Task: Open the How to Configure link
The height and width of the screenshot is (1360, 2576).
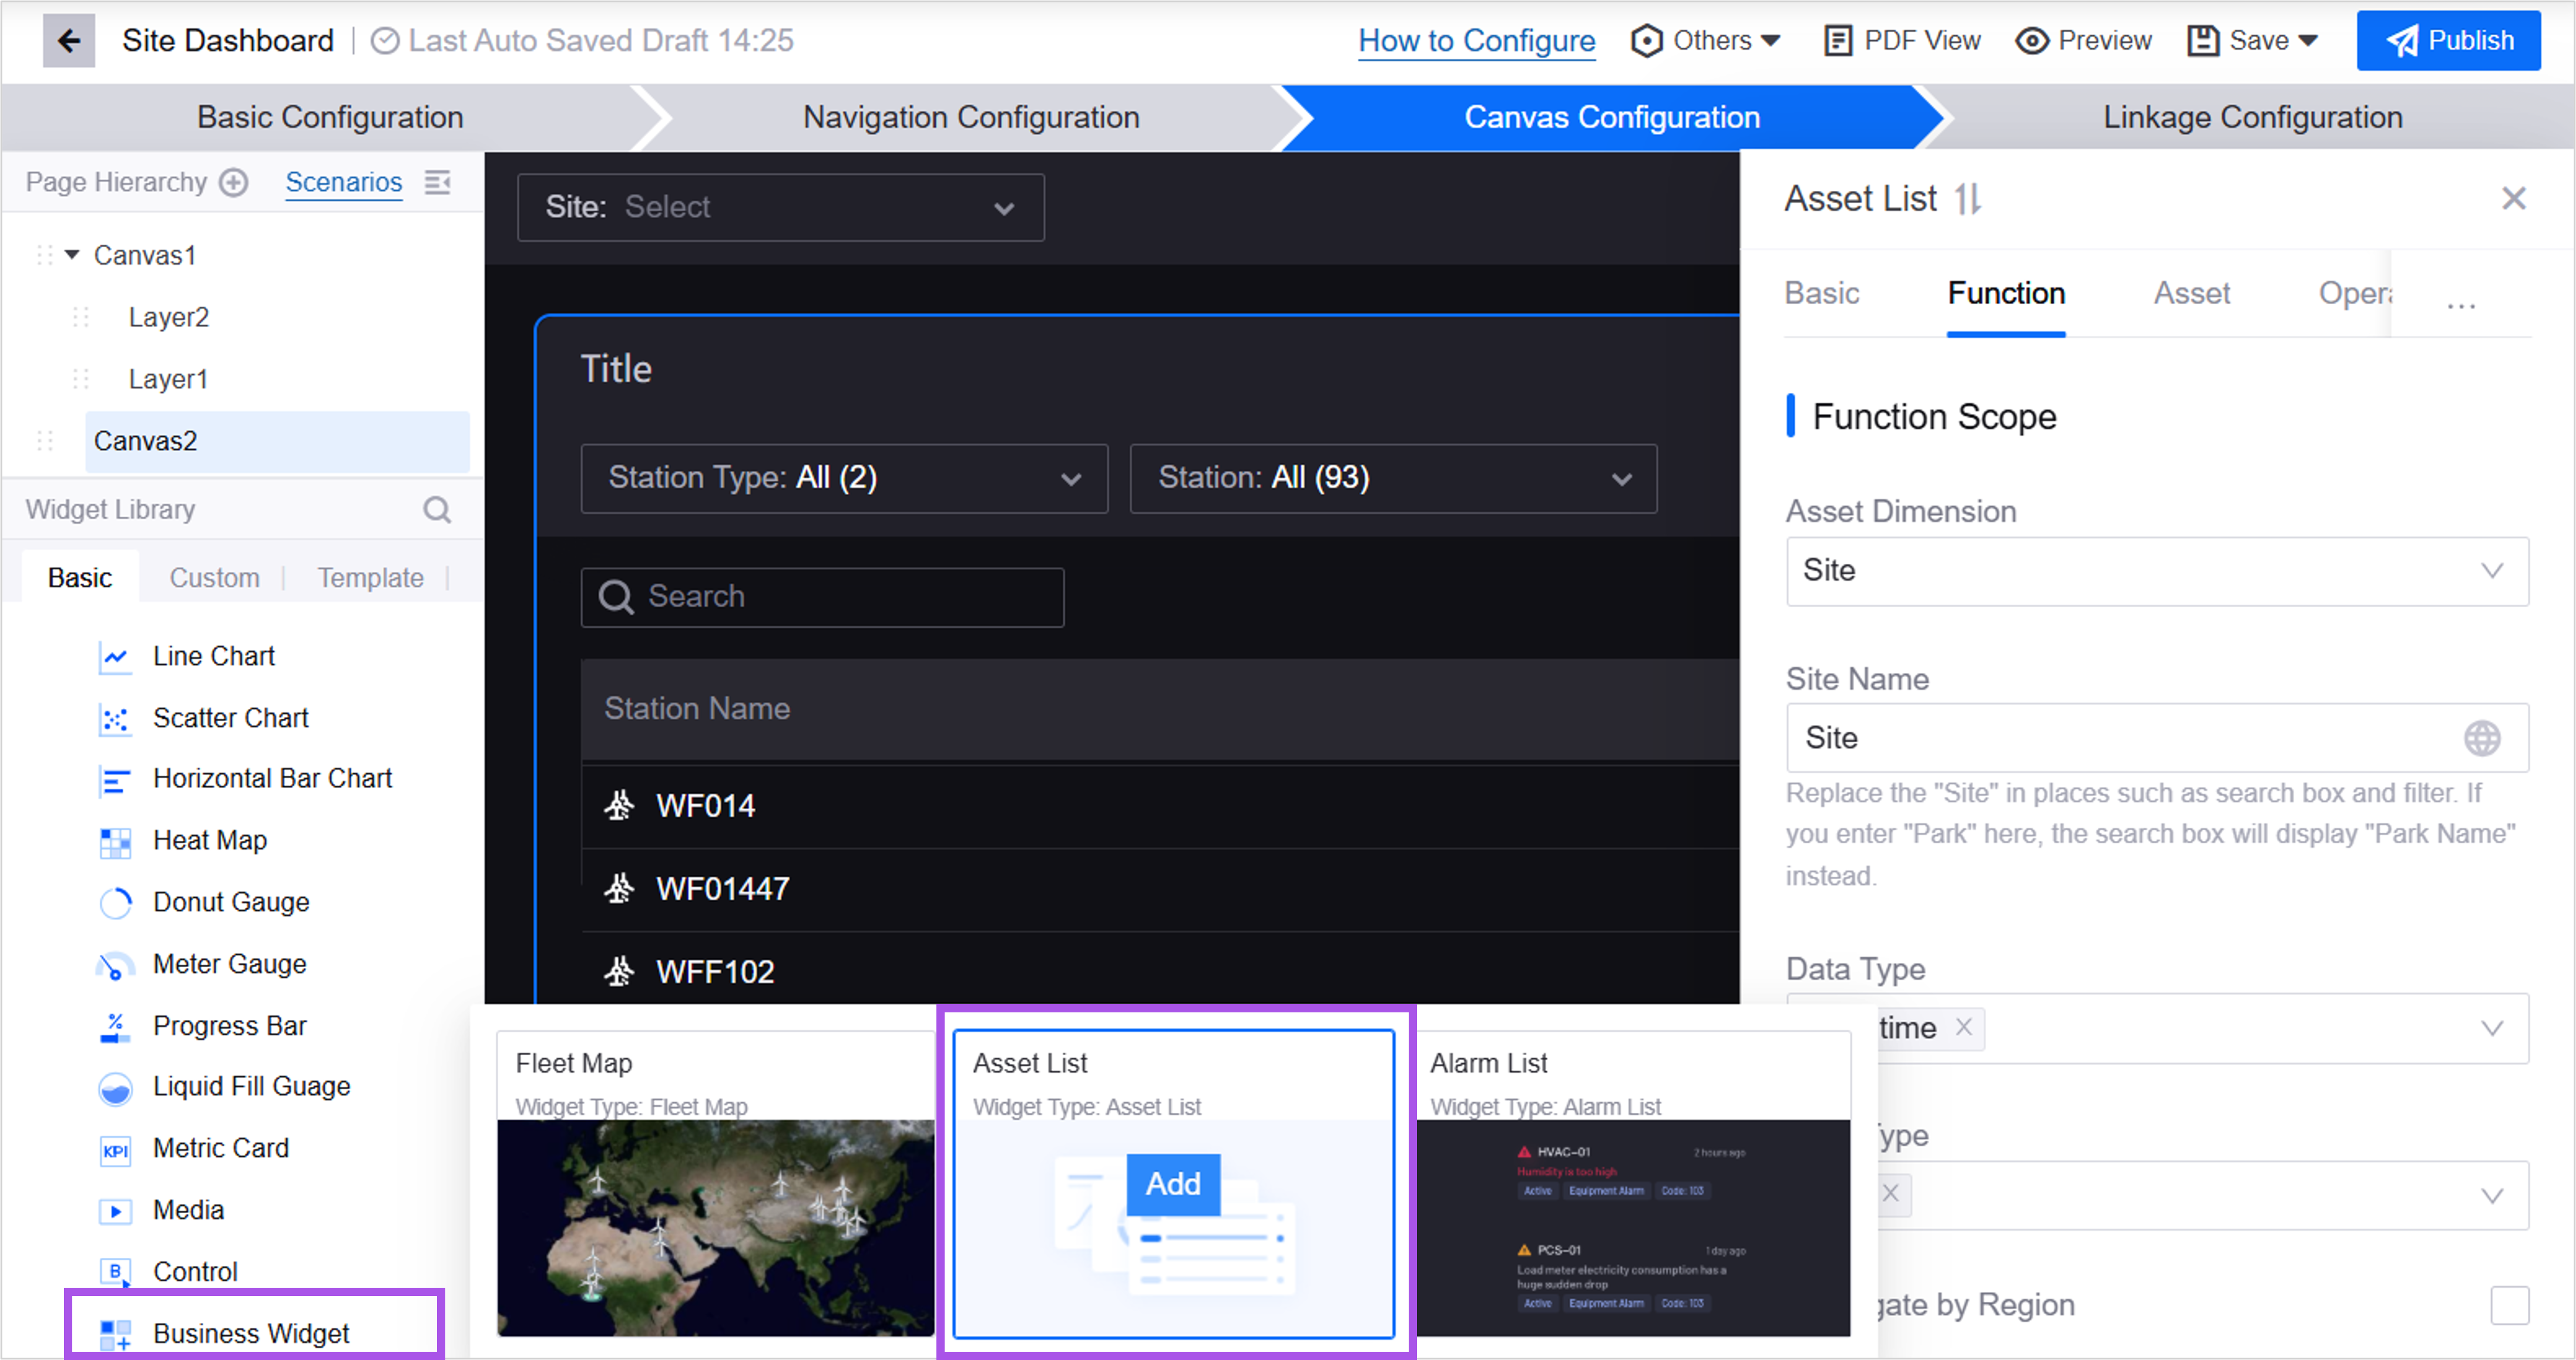Action: coord(1476,40)
